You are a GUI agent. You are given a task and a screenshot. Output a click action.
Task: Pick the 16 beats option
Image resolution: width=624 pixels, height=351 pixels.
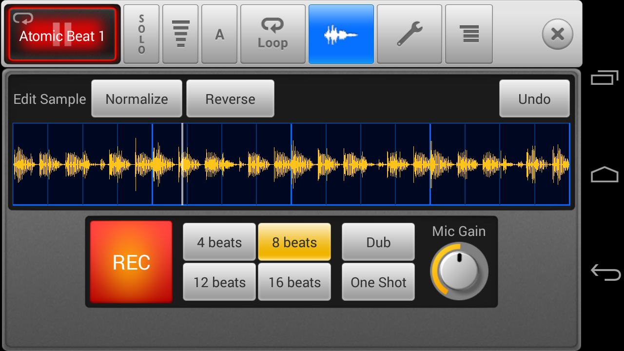click(x=294, y=282)
